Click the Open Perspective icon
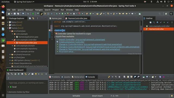174x98 pixels. pos(166,14)
